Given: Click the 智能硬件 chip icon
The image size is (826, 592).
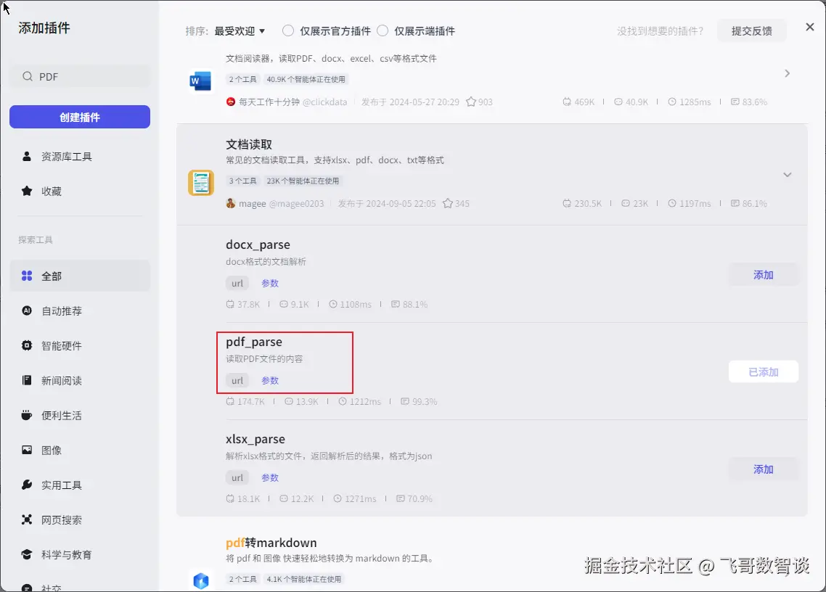Looking at the screenshot, I should [x=27, y=345].
